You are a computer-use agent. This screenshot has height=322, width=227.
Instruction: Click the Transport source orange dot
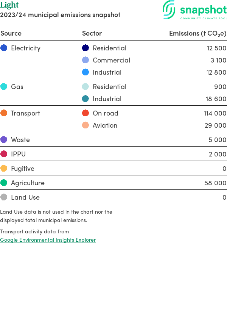[x=4, y=113]
